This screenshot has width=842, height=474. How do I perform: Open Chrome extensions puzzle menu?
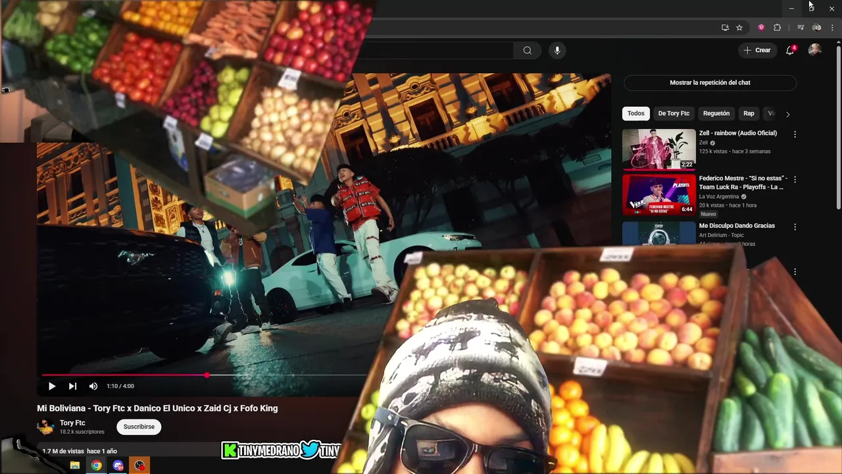click(x=777, y=28)
